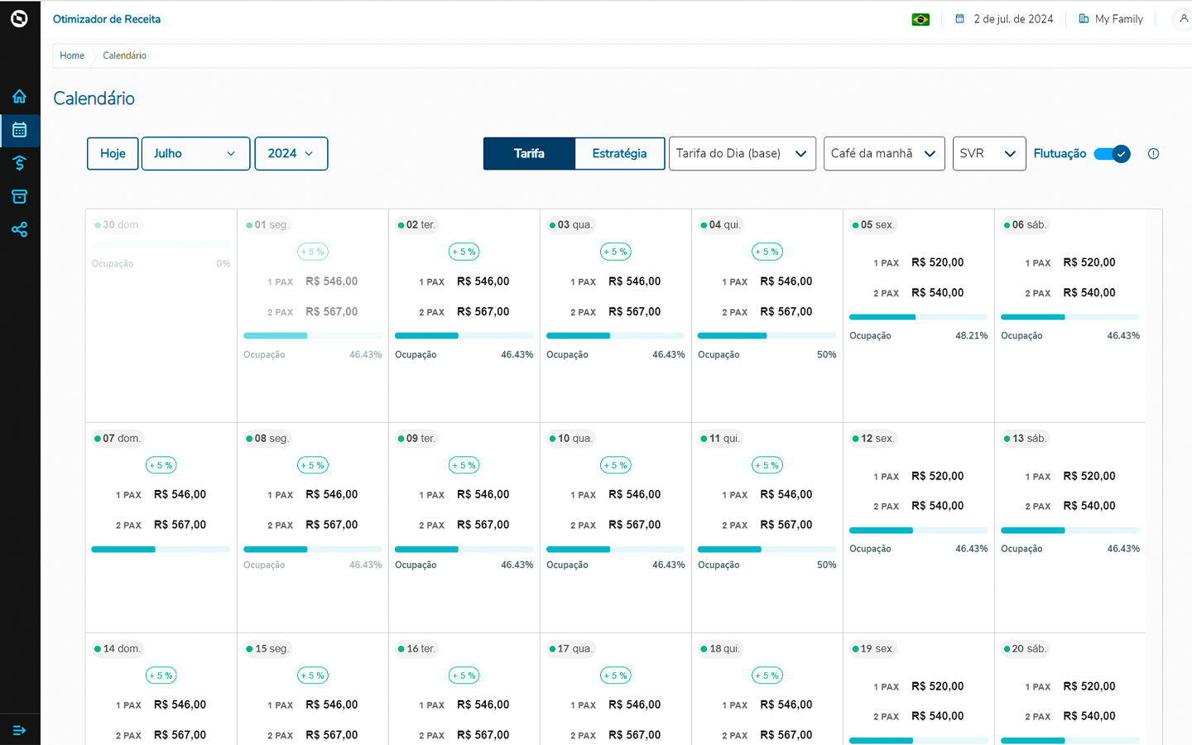Click the Calendário breadcrumb item
This screenshot has width=1192, height=745.
pos(124,55)
